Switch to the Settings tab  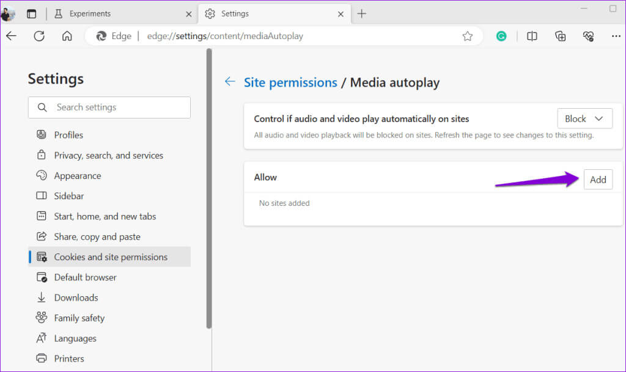tap(274, 14)
